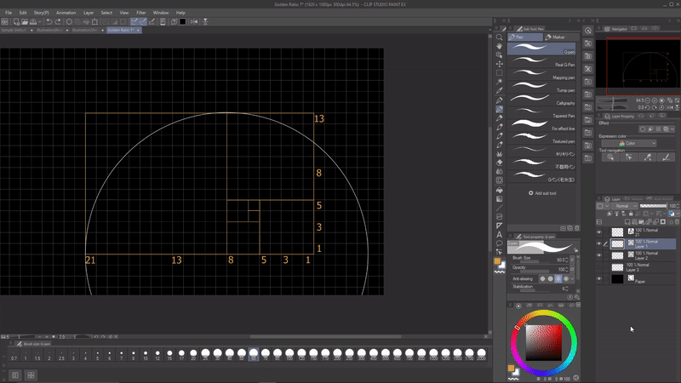Open the layer blending mode dropdown
This screenshot has width=681, height=383.
click(625, 206)
